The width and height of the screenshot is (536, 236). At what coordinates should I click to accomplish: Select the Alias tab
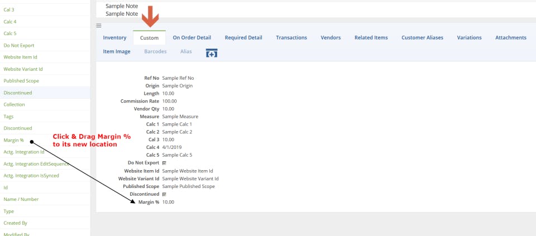pyautogui.click(x=186, y=51)
